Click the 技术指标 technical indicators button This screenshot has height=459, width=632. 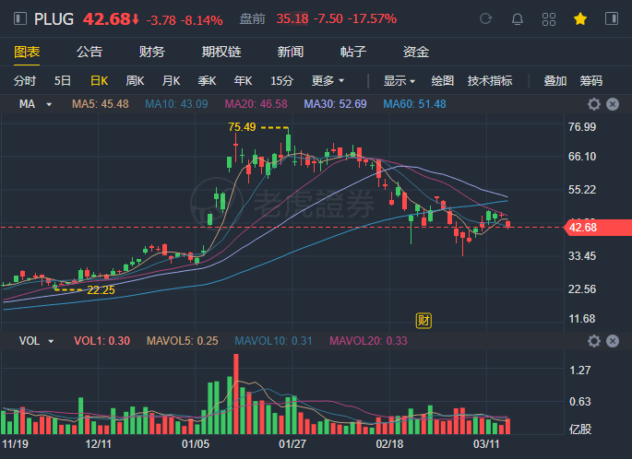click(490, 80)
